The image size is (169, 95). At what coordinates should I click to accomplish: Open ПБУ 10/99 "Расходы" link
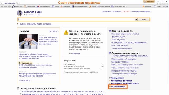[120, 46]
